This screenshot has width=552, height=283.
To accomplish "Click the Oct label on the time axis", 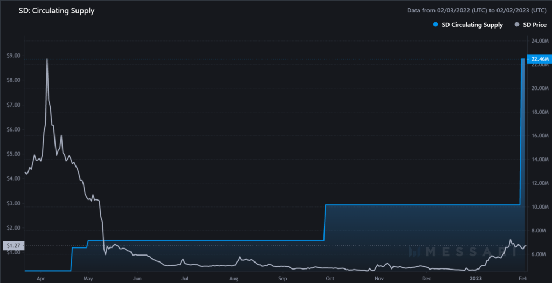I will pyautogui.click(x=330, y=278).
